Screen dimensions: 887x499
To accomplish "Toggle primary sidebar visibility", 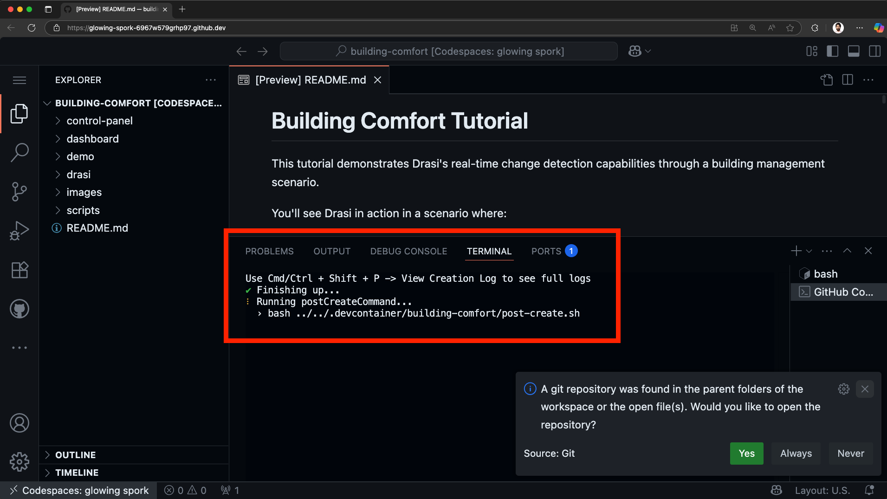I will tap(833, 51).
